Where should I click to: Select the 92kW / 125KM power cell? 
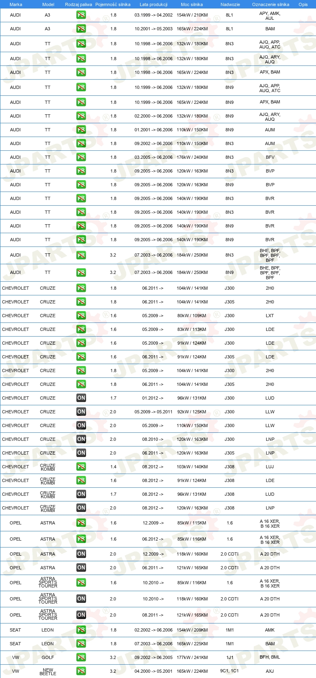point(192,412)
